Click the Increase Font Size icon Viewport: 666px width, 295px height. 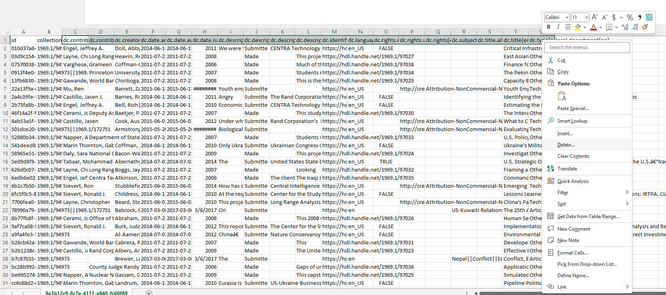click(594, 17)
